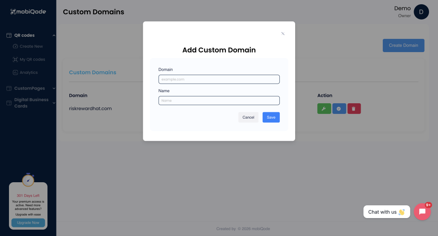
Task: Collapse the QR codes section chevron
Action: click(54, 35)
